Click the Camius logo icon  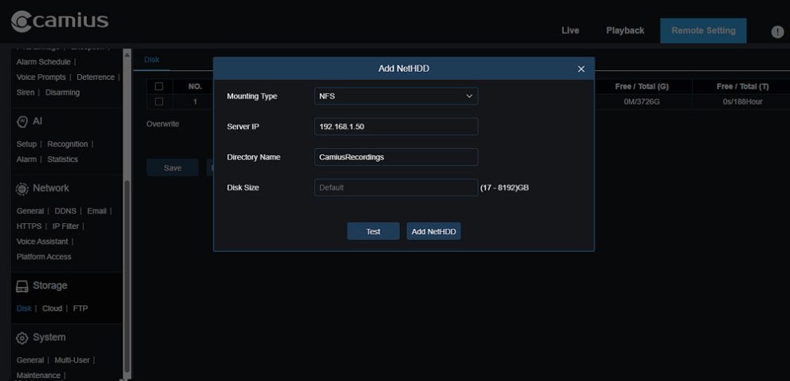click(x=22, y=22)
